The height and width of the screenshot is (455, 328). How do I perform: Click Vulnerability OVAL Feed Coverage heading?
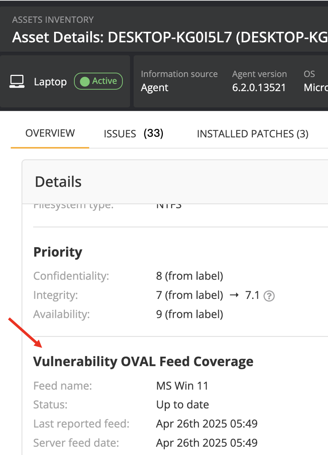pos(143,362)
